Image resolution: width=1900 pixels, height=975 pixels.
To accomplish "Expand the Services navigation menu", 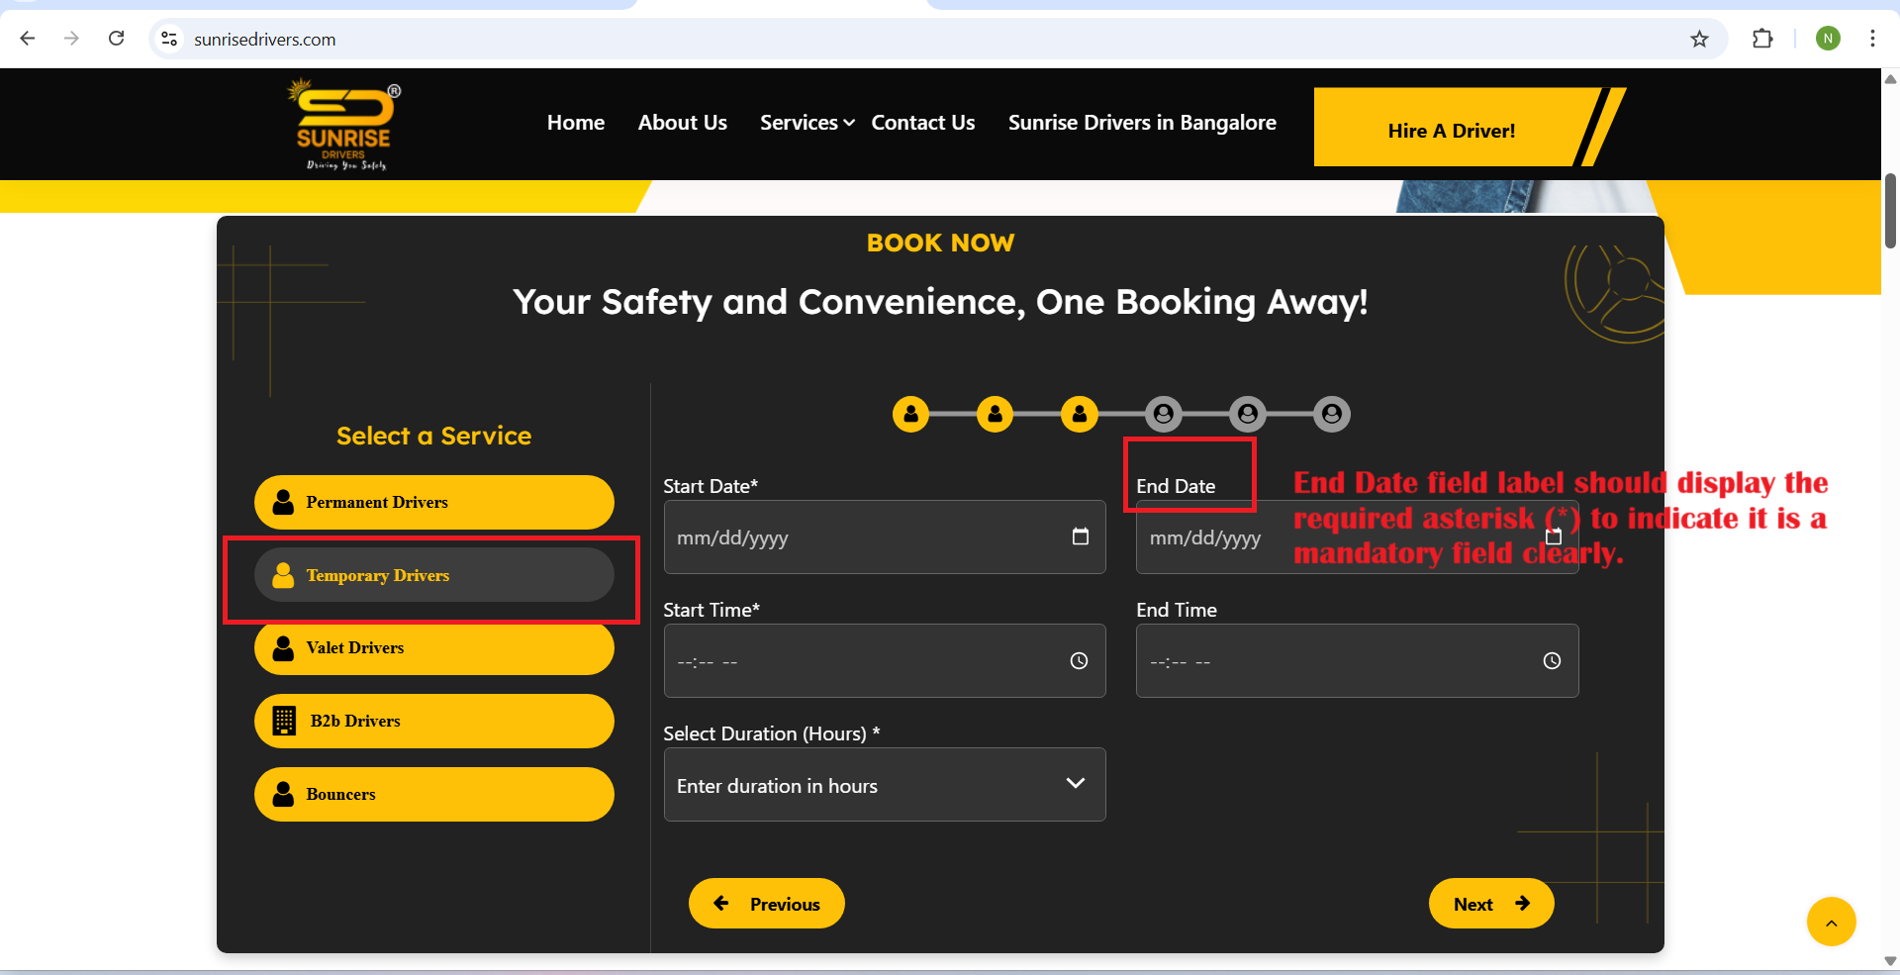I will click(806, 123).
